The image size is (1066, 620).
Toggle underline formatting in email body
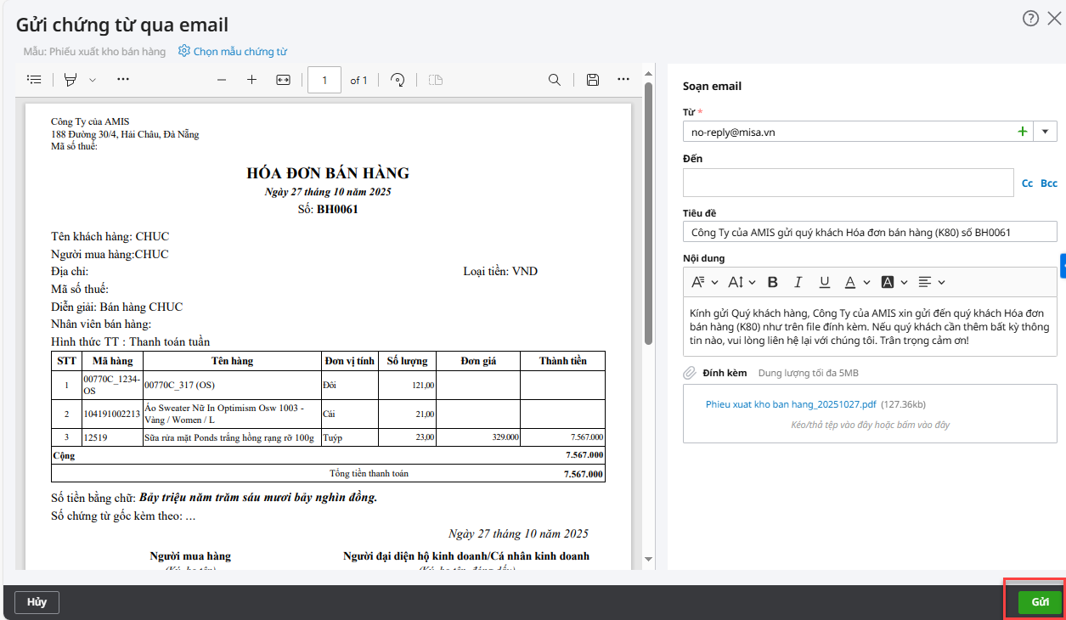click(824, 282)
